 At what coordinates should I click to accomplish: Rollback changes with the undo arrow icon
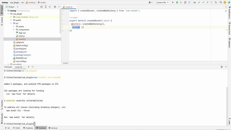point(215,3)
